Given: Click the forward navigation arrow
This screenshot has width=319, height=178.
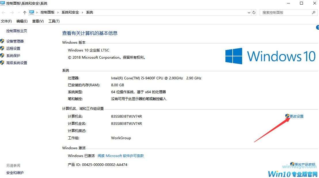Looking at the screenshot, I should [x=12, y=13].
